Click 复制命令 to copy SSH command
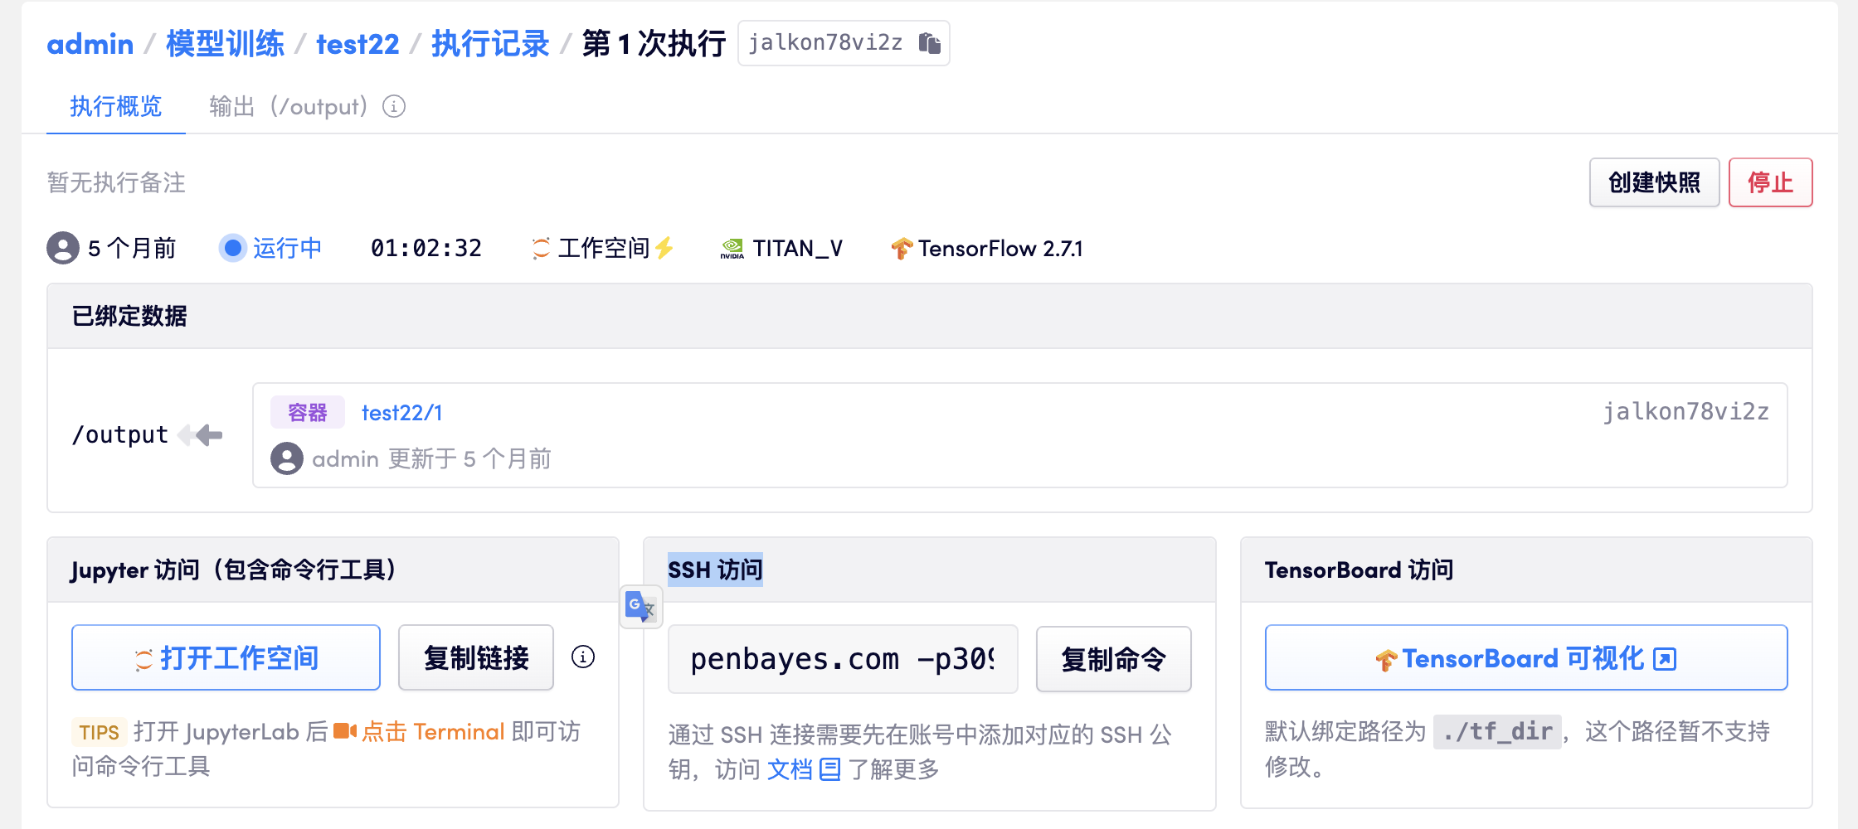1858x829 pixels. pyautogui.click(x=1113, y=659)
